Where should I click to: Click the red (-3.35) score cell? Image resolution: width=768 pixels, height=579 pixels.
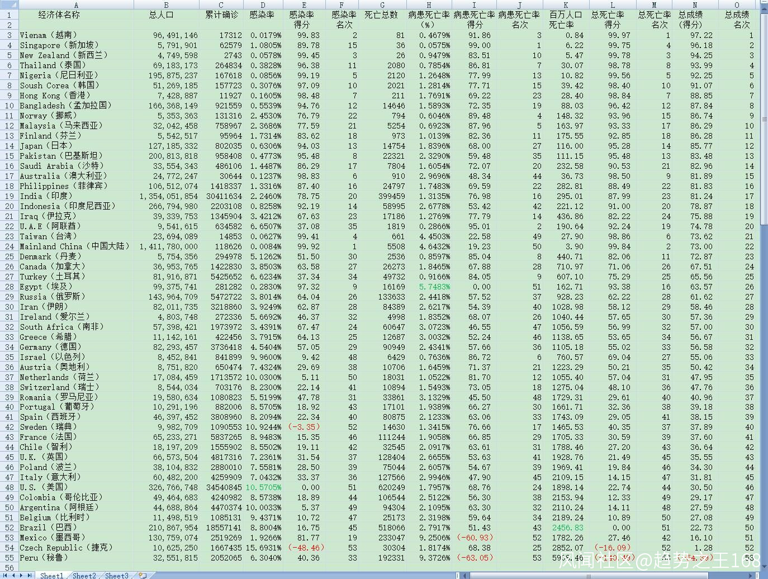coord(304,427)
